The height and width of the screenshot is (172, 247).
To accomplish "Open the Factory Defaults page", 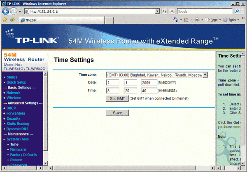I will coord(23,155).
